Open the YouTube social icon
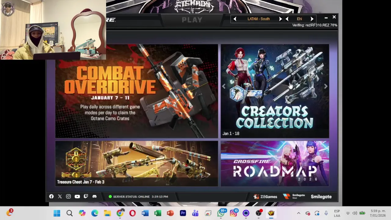The height and width of the screenshot is (220, 391). tap(77, 196)
